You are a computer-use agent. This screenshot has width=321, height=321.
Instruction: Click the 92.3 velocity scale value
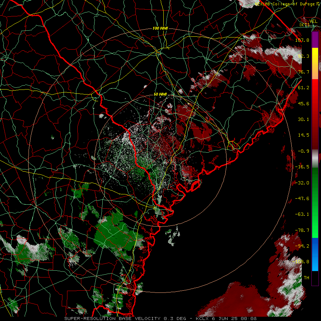point(304,56)
